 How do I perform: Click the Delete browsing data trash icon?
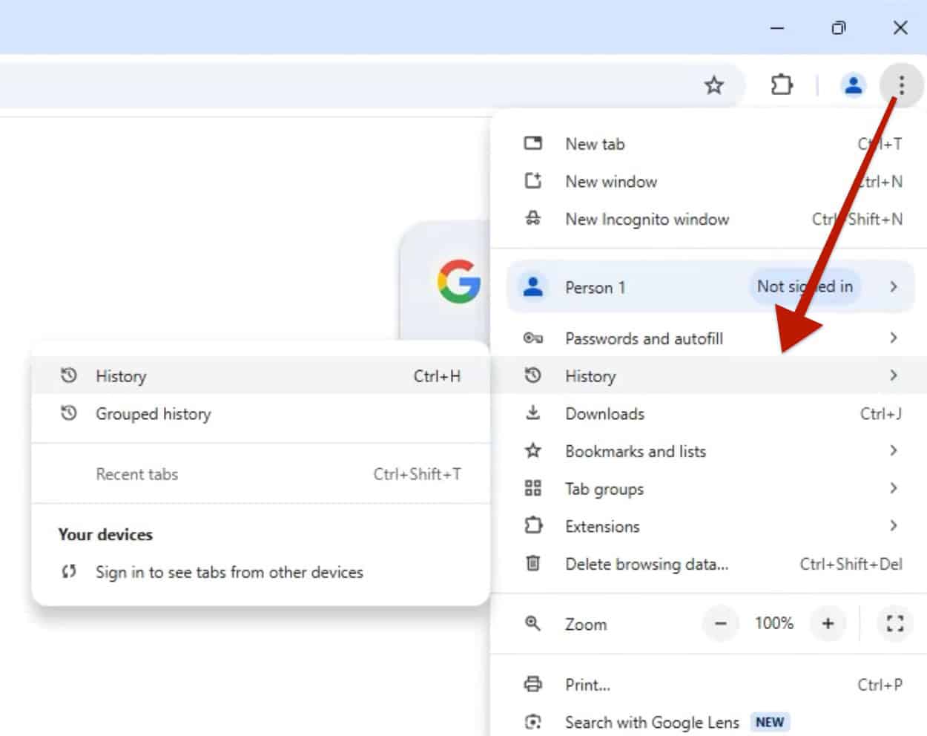(x=532, y=564)
